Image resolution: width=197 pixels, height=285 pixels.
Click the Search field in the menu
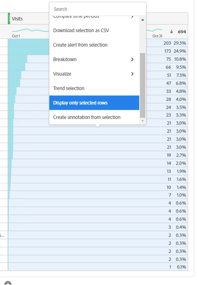[97, 9]
